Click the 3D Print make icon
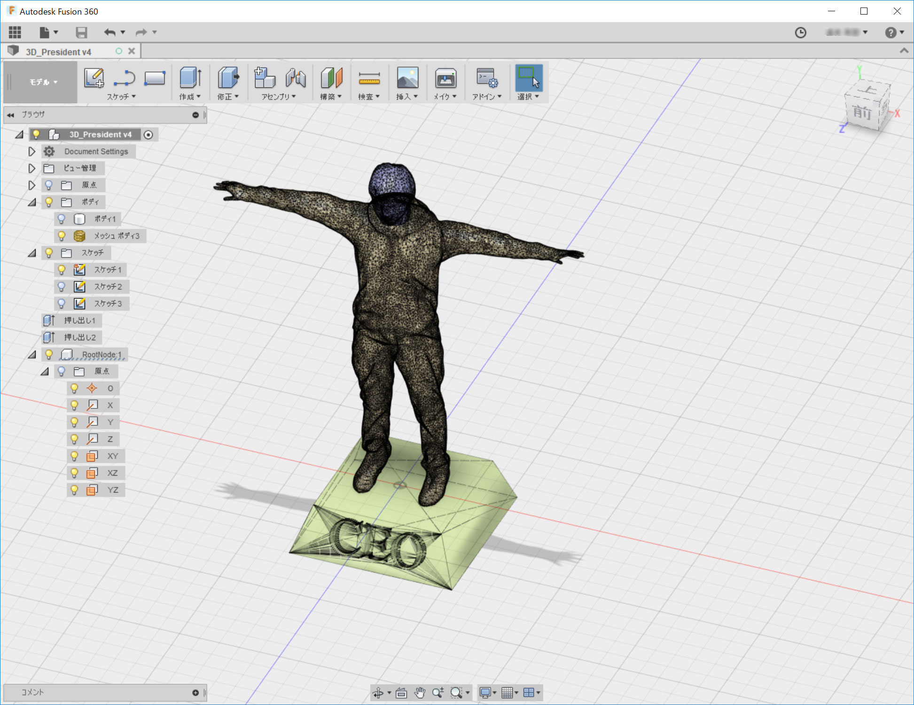This screenshot has height=705, width=914. coord(445,78)
